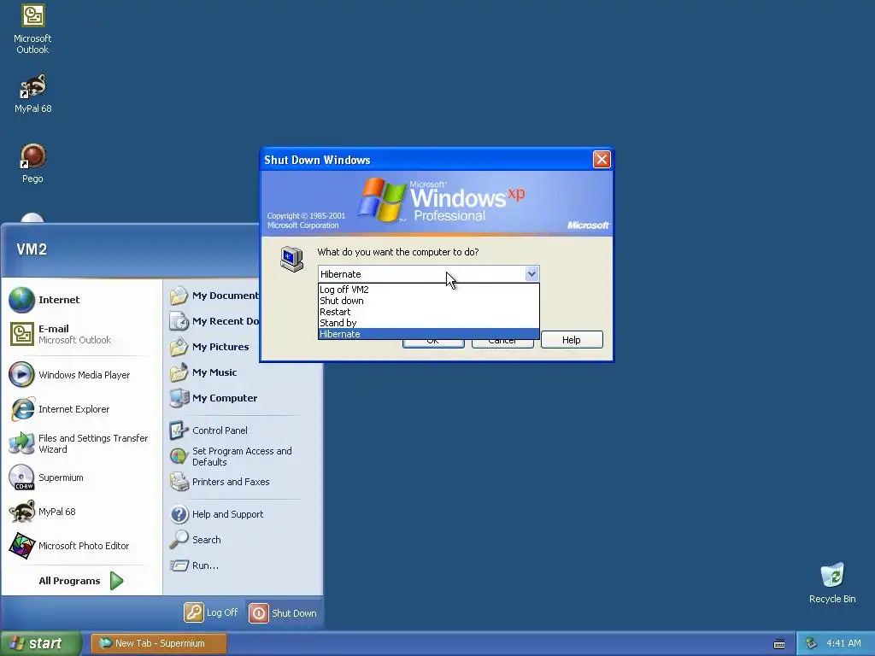
Task: Click the Log Off key icon button
Action: coord(194,612)
